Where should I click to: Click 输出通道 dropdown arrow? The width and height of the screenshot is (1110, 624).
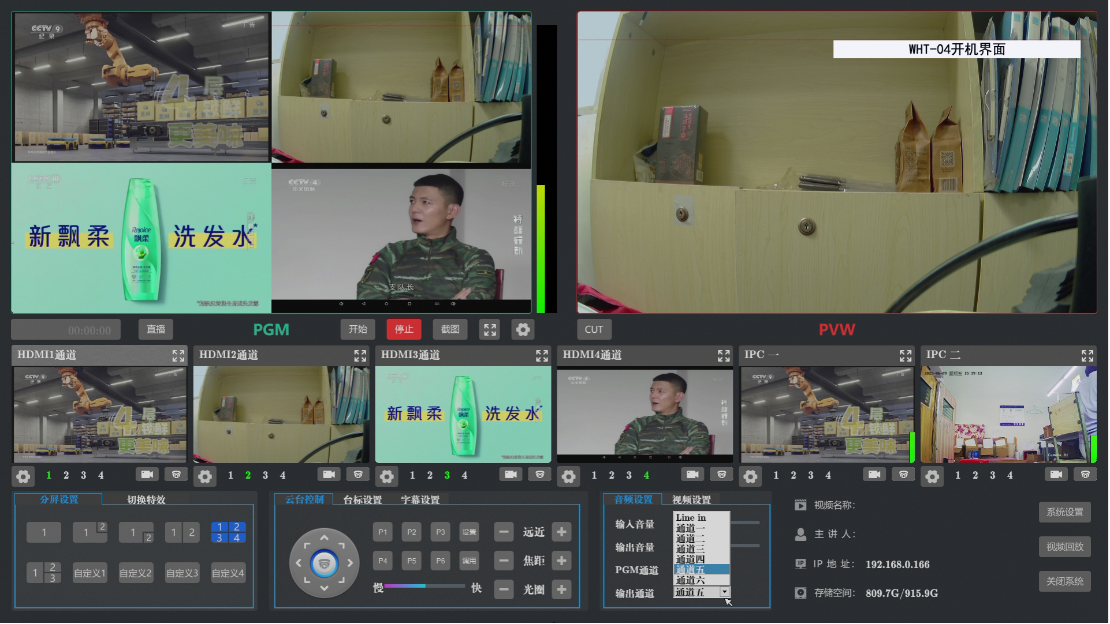coord(724,592)
